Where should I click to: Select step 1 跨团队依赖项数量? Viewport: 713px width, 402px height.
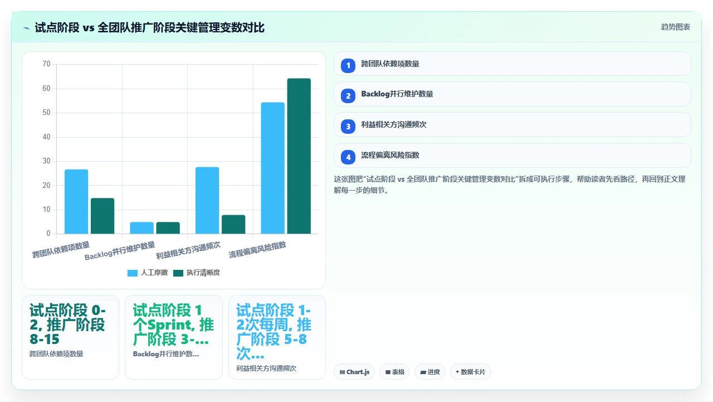[x=512, y=64]
